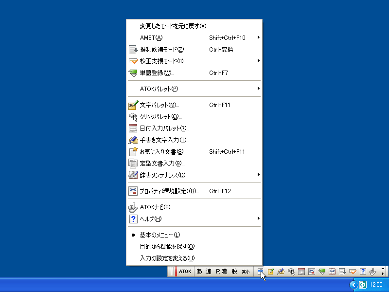This screenshot has height=292, width=389.
Task: Click the 12:55 clock in the taskbar
Action: (376, 285)
